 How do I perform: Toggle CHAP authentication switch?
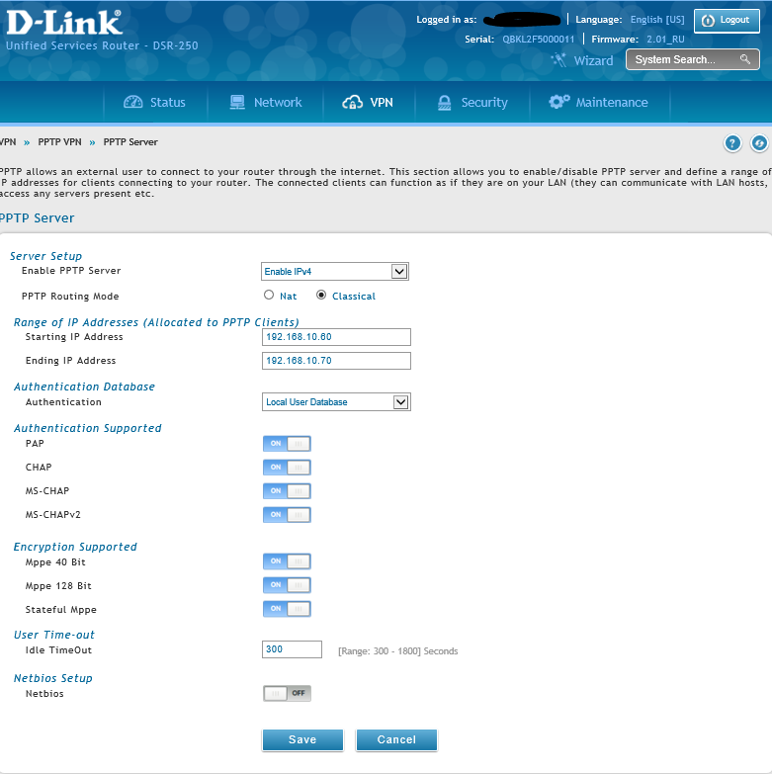[287, 467]
